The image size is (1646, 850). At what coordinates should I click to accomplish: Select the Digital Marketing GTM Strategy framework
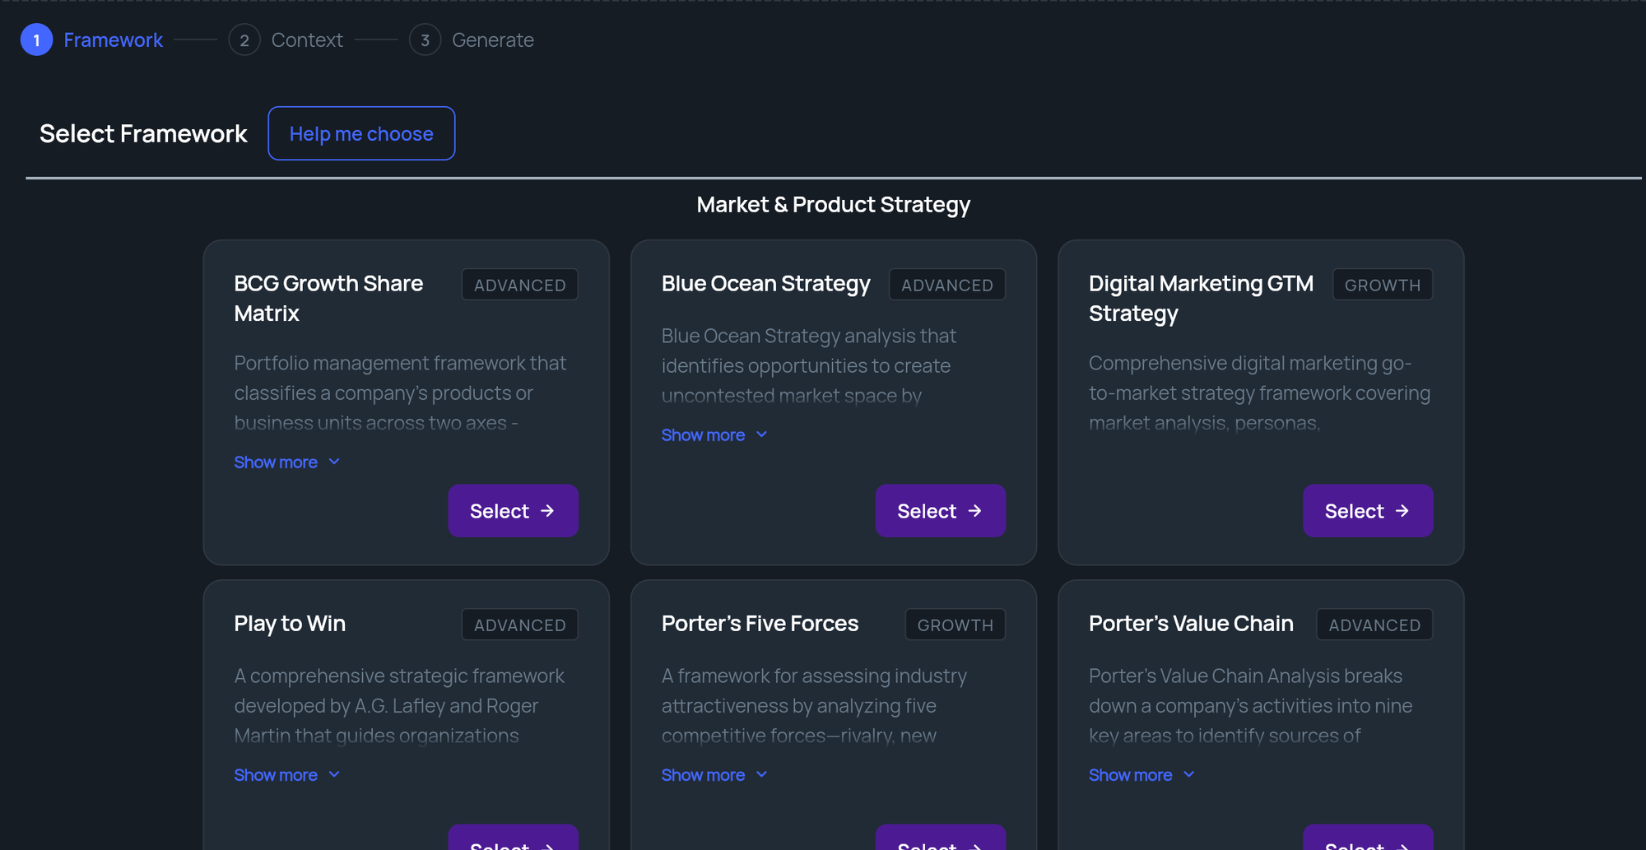click(x=1367, y=511)
